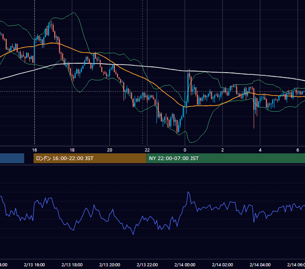Click the hour label 22 on the price chart axis
Image resolution: width=305 pixels, height=269 pixels.
(147, 150)
